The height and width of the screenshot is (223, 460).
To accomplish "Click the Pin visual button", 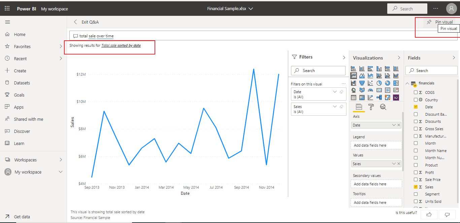I will (440, 22).
